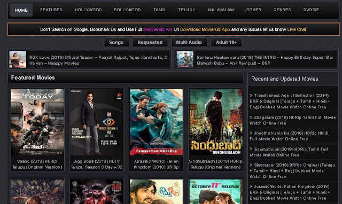The height and width of the screenshot is (204, 342).
Task: Open sidebar Jurassic World: Fallen Kingdom (2018) link
Action: pos(290,192)
